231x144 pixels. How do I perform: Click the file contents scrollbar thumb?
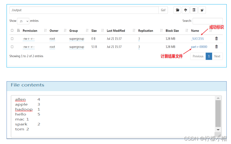[x=218, y=114]
